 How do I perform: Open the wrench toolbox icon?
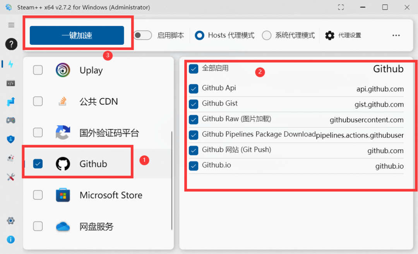[11, 177]
